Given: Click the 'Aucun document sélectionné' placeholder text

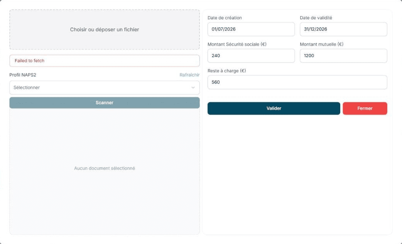Looking at the screenshot, I should (105, 168).
